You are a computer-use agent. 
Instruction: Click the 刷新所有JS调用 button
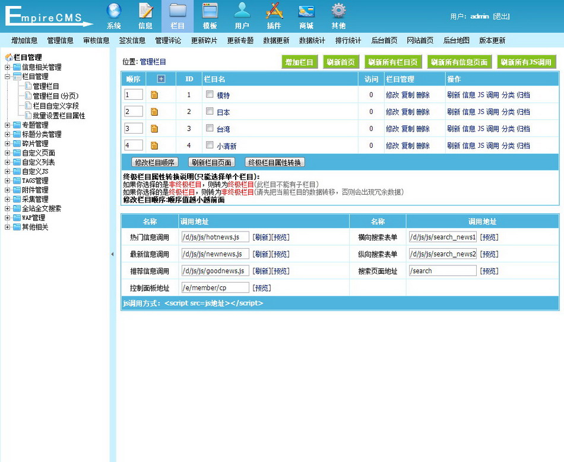(526, 62)
